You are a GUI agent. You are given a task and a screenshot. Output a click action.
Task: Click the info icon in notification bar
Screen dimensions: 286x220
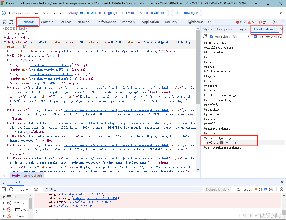pyautogui.click(x=4, y=13)
